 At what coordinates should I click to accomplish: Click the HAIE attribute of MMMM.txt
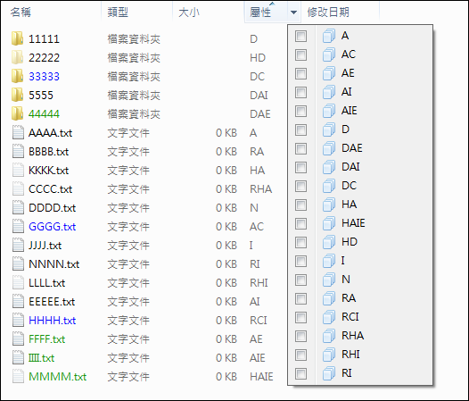[x=261, y=377]
